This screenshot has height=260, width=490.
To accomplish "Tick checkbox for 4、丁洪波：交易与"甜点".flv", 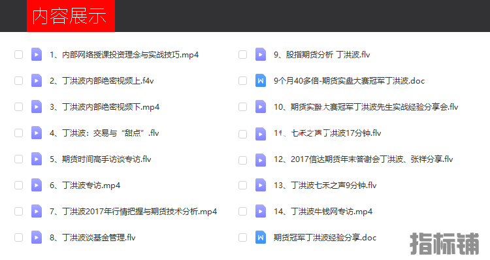I will coord(19,133).
